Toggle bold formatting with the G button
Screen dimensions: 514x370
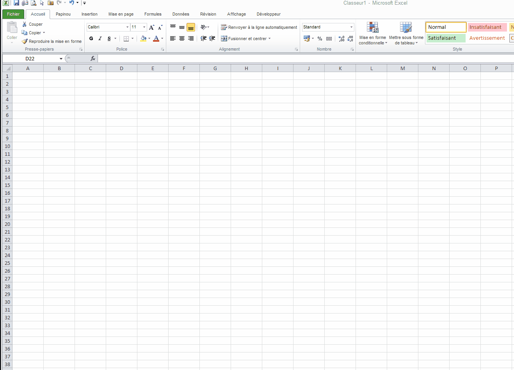pos(91,39)
